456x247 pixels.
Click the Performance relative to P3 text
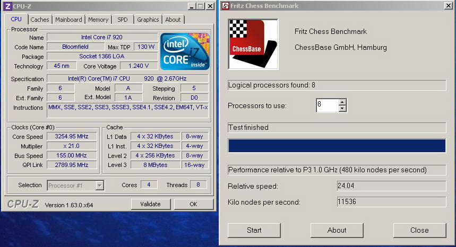click(337, 170)
